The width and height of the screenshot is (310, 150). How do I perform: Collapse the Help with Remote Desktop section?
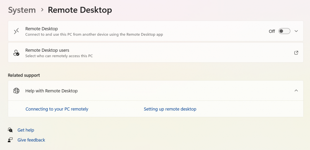tap(296, 90)
